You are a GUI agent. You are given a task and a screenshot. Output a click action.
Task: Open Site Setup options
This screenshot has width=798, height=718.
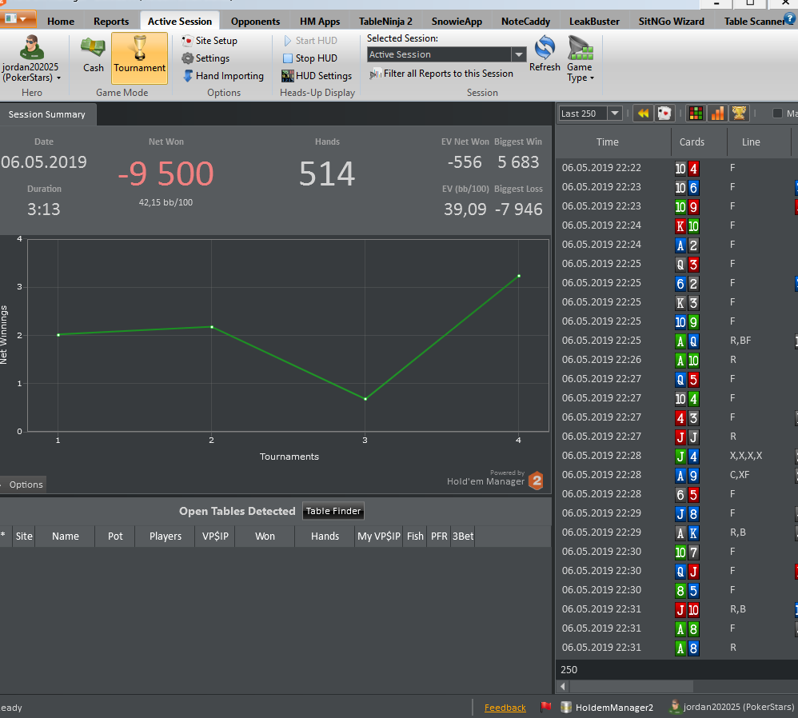pos(209,41)
